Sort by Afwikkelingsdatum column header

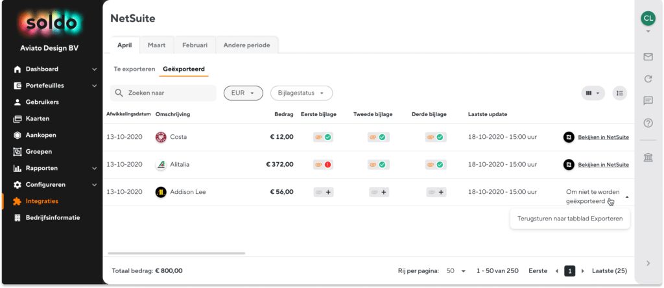[129, 114]
